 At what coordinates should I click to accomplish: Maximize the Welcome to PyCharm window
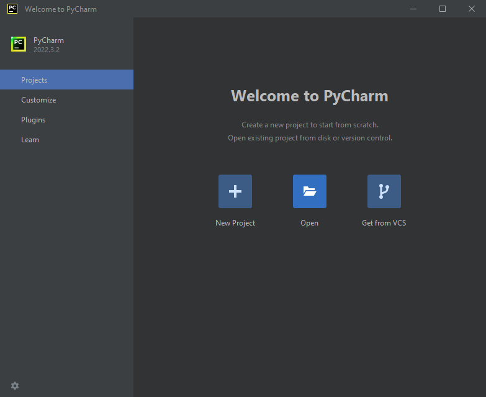443,9
